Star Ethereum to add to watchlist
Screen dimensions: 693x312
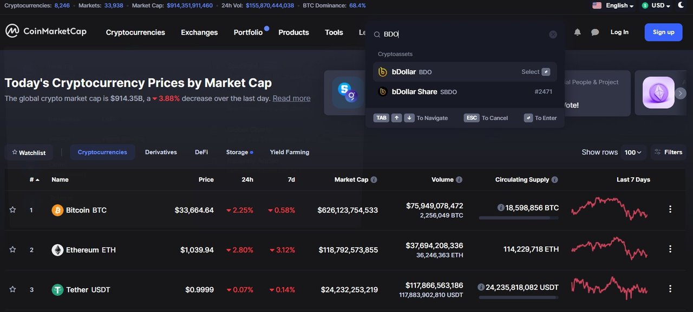[x=12, y=250]
